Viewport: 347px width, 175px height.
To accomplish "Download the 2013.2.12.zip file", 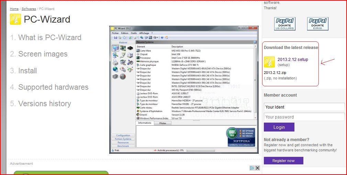I will tap(275, 73).
